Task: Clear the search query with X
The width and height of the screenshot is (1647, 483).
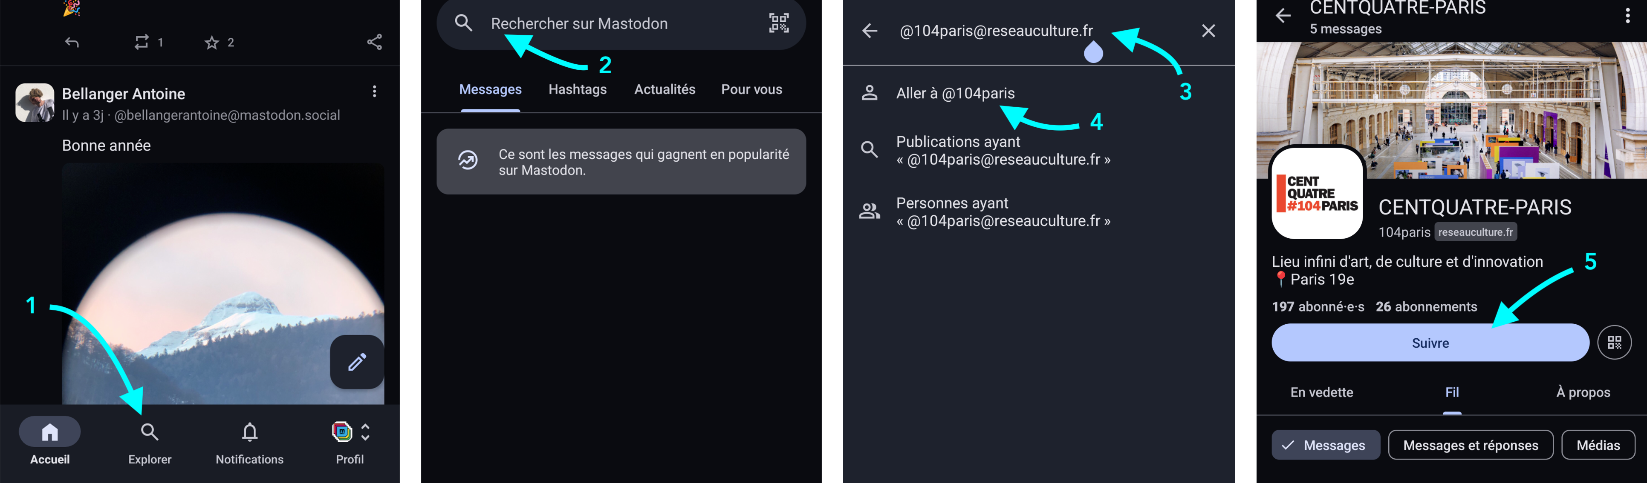Action: pyautogui.click(x=1208, y=31)
